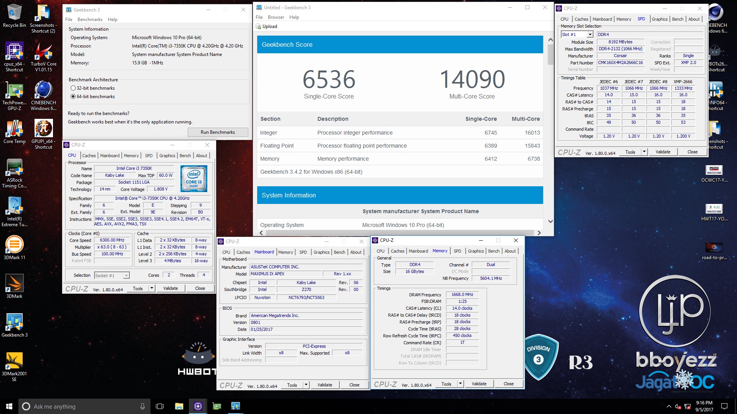737x414 pixels.
Task: Expand Tools dropdown arrow in CPU window
Action: 152,288
